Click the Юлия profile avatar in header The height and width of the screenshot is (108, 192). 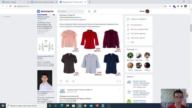147,11
